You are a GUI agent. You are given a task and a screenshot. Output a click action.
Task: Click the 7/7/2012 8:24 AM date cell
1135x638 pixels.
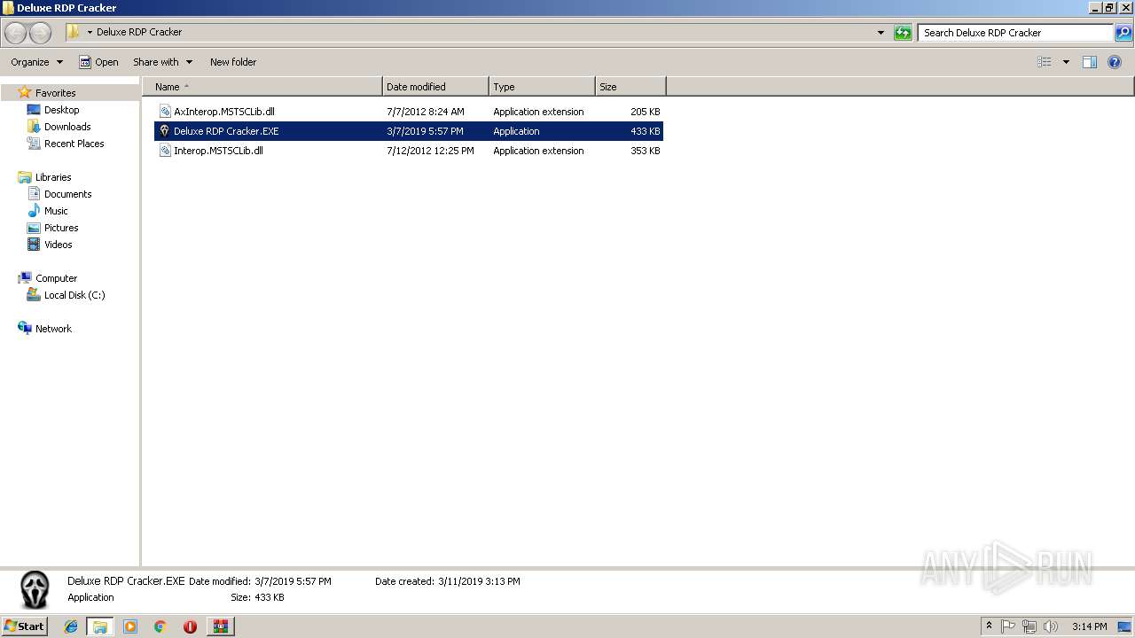[x=425, y=112]
